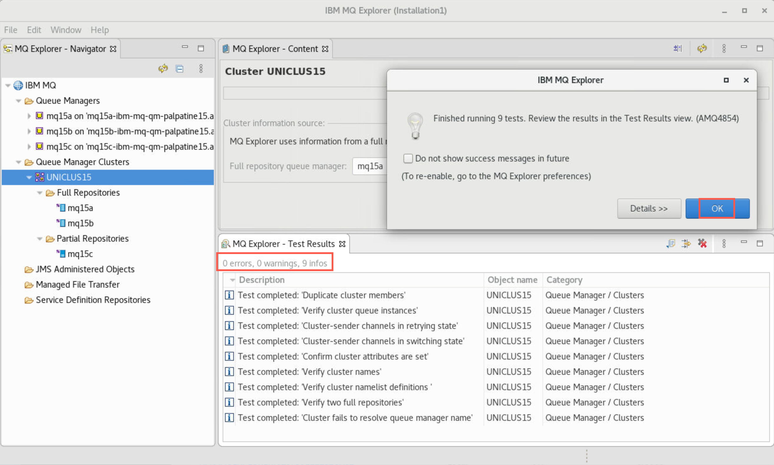Select 'Cluster fails to resolve queue manager name' row

pyautogui.click(x=496, y=418)
